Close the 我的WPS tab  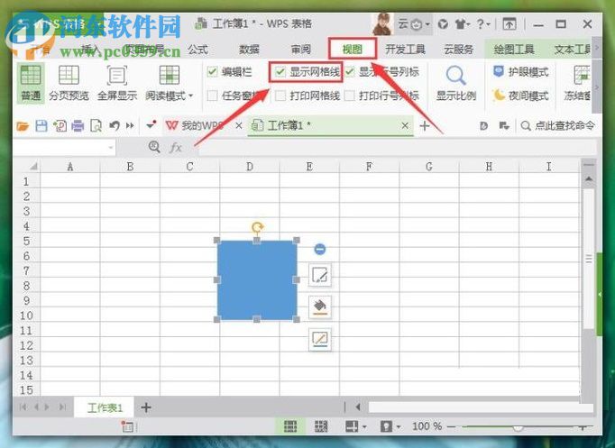238,125
